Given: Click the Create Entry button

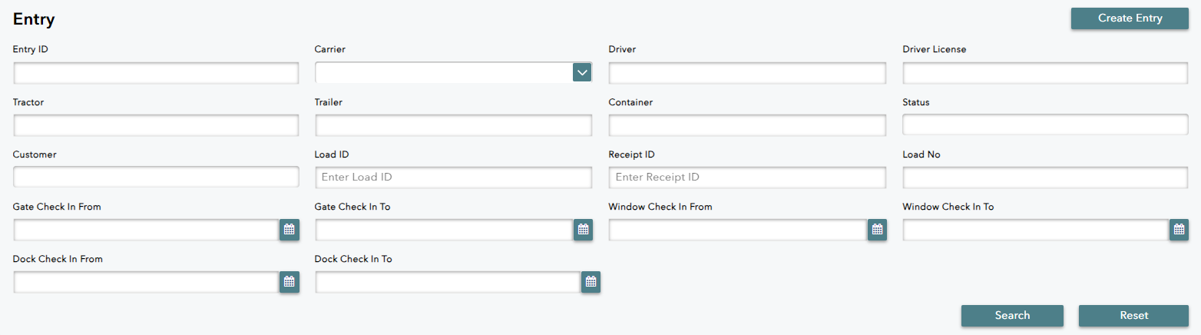Looking at the screenshot, I should (x=1130, y=18).
